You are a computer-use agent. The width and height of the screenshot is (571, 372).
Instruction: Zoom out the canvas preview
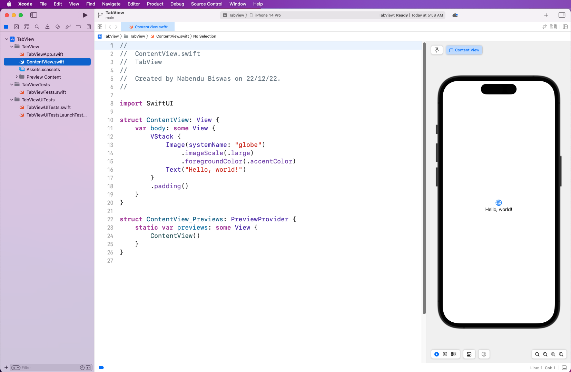pyautogui.click(x=537, y=354)
